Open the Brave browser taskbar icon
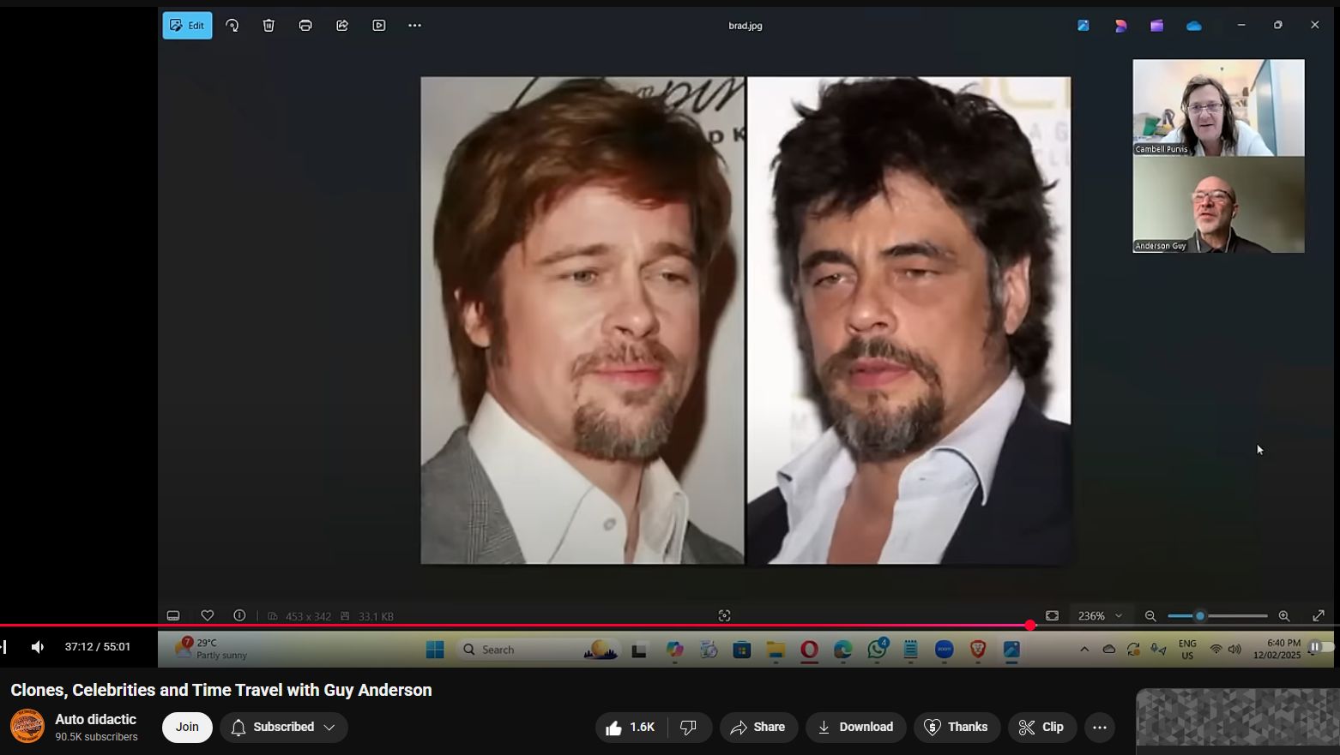This screenshot has width=1340, height=755. tap(978, 650)
